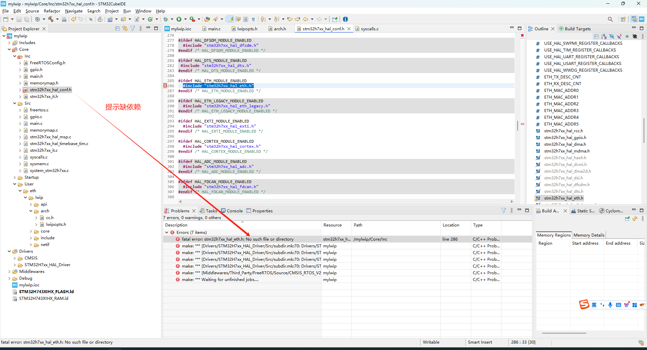Expand the Middlewares folder node
The height and width of the screenshot is (350, 647).
9,272
